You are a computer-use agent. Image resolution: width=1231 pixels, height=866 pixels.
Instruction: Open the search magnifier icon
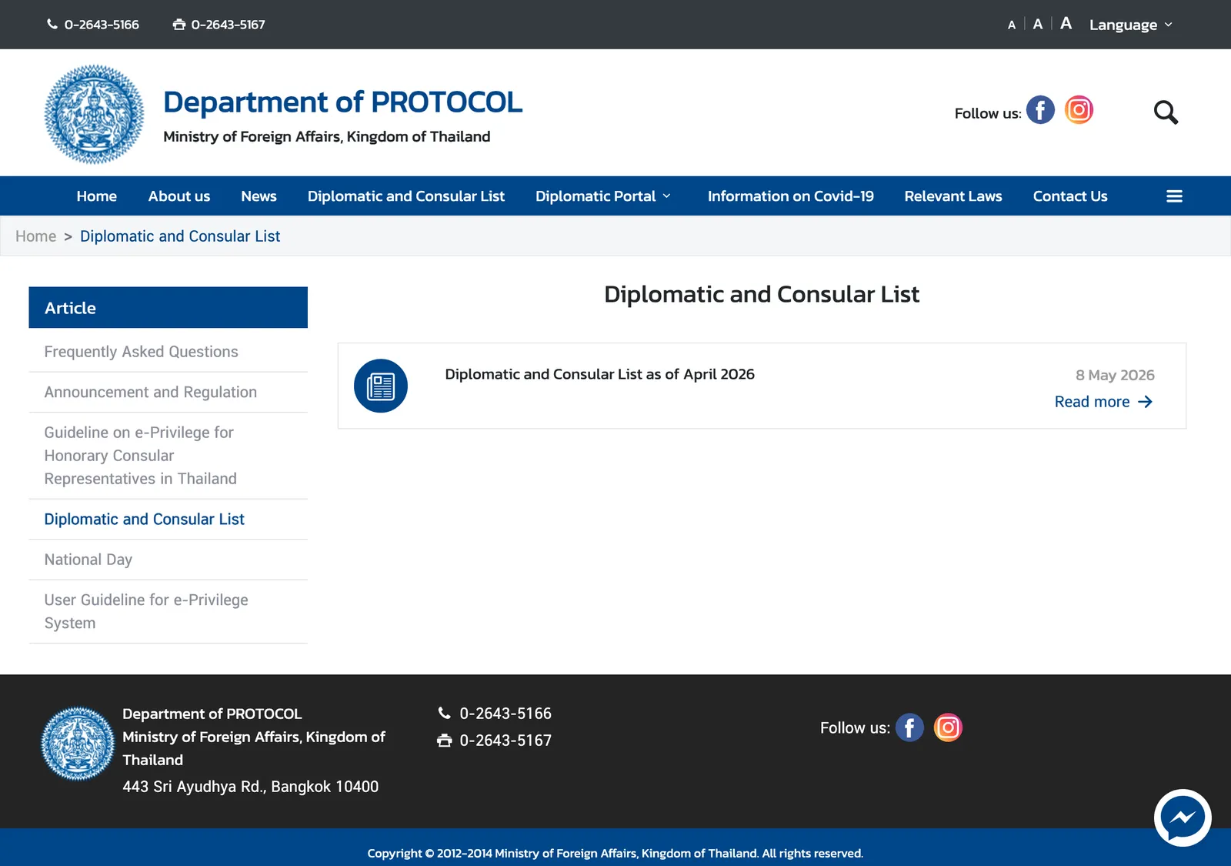1166,112
